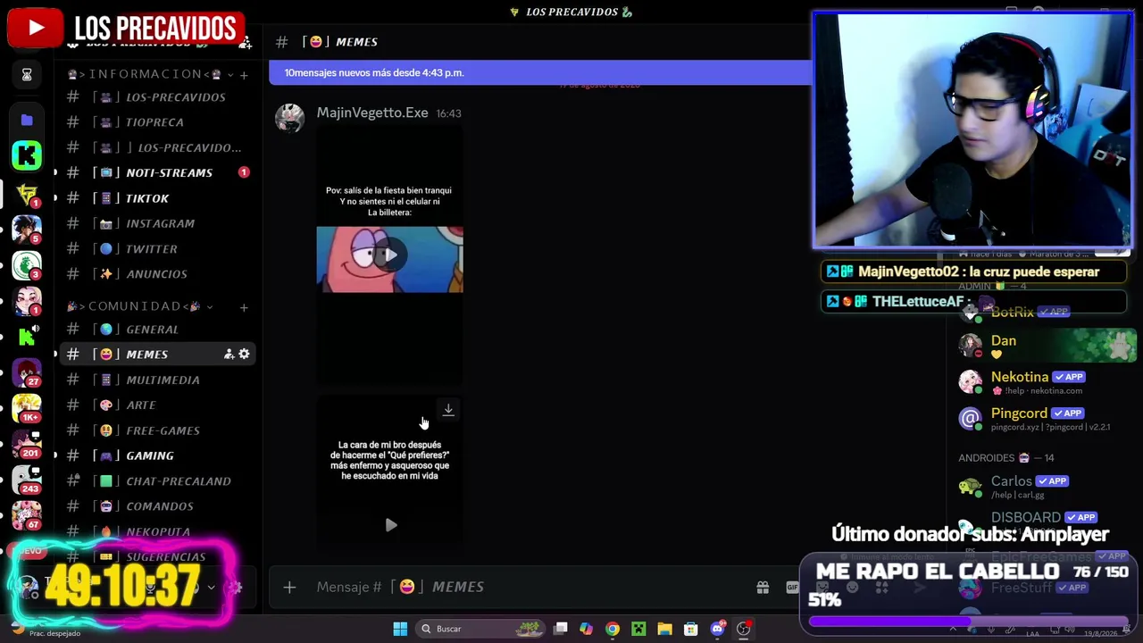Open the server icon with badge 201
This screenshot has width=1143, height=643.
(27, 444)
